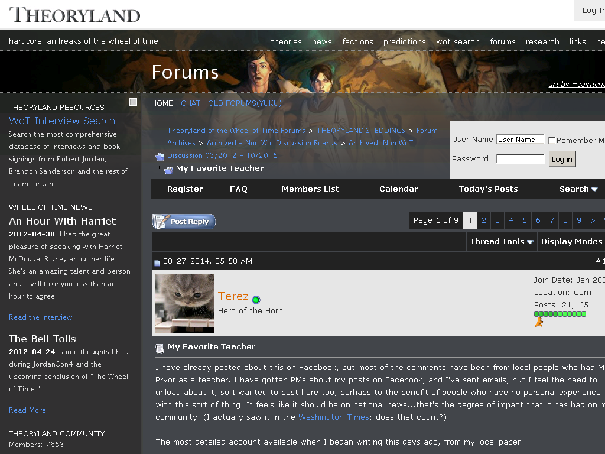
Task: Focus the Password input field
Action: coord(520,158)
